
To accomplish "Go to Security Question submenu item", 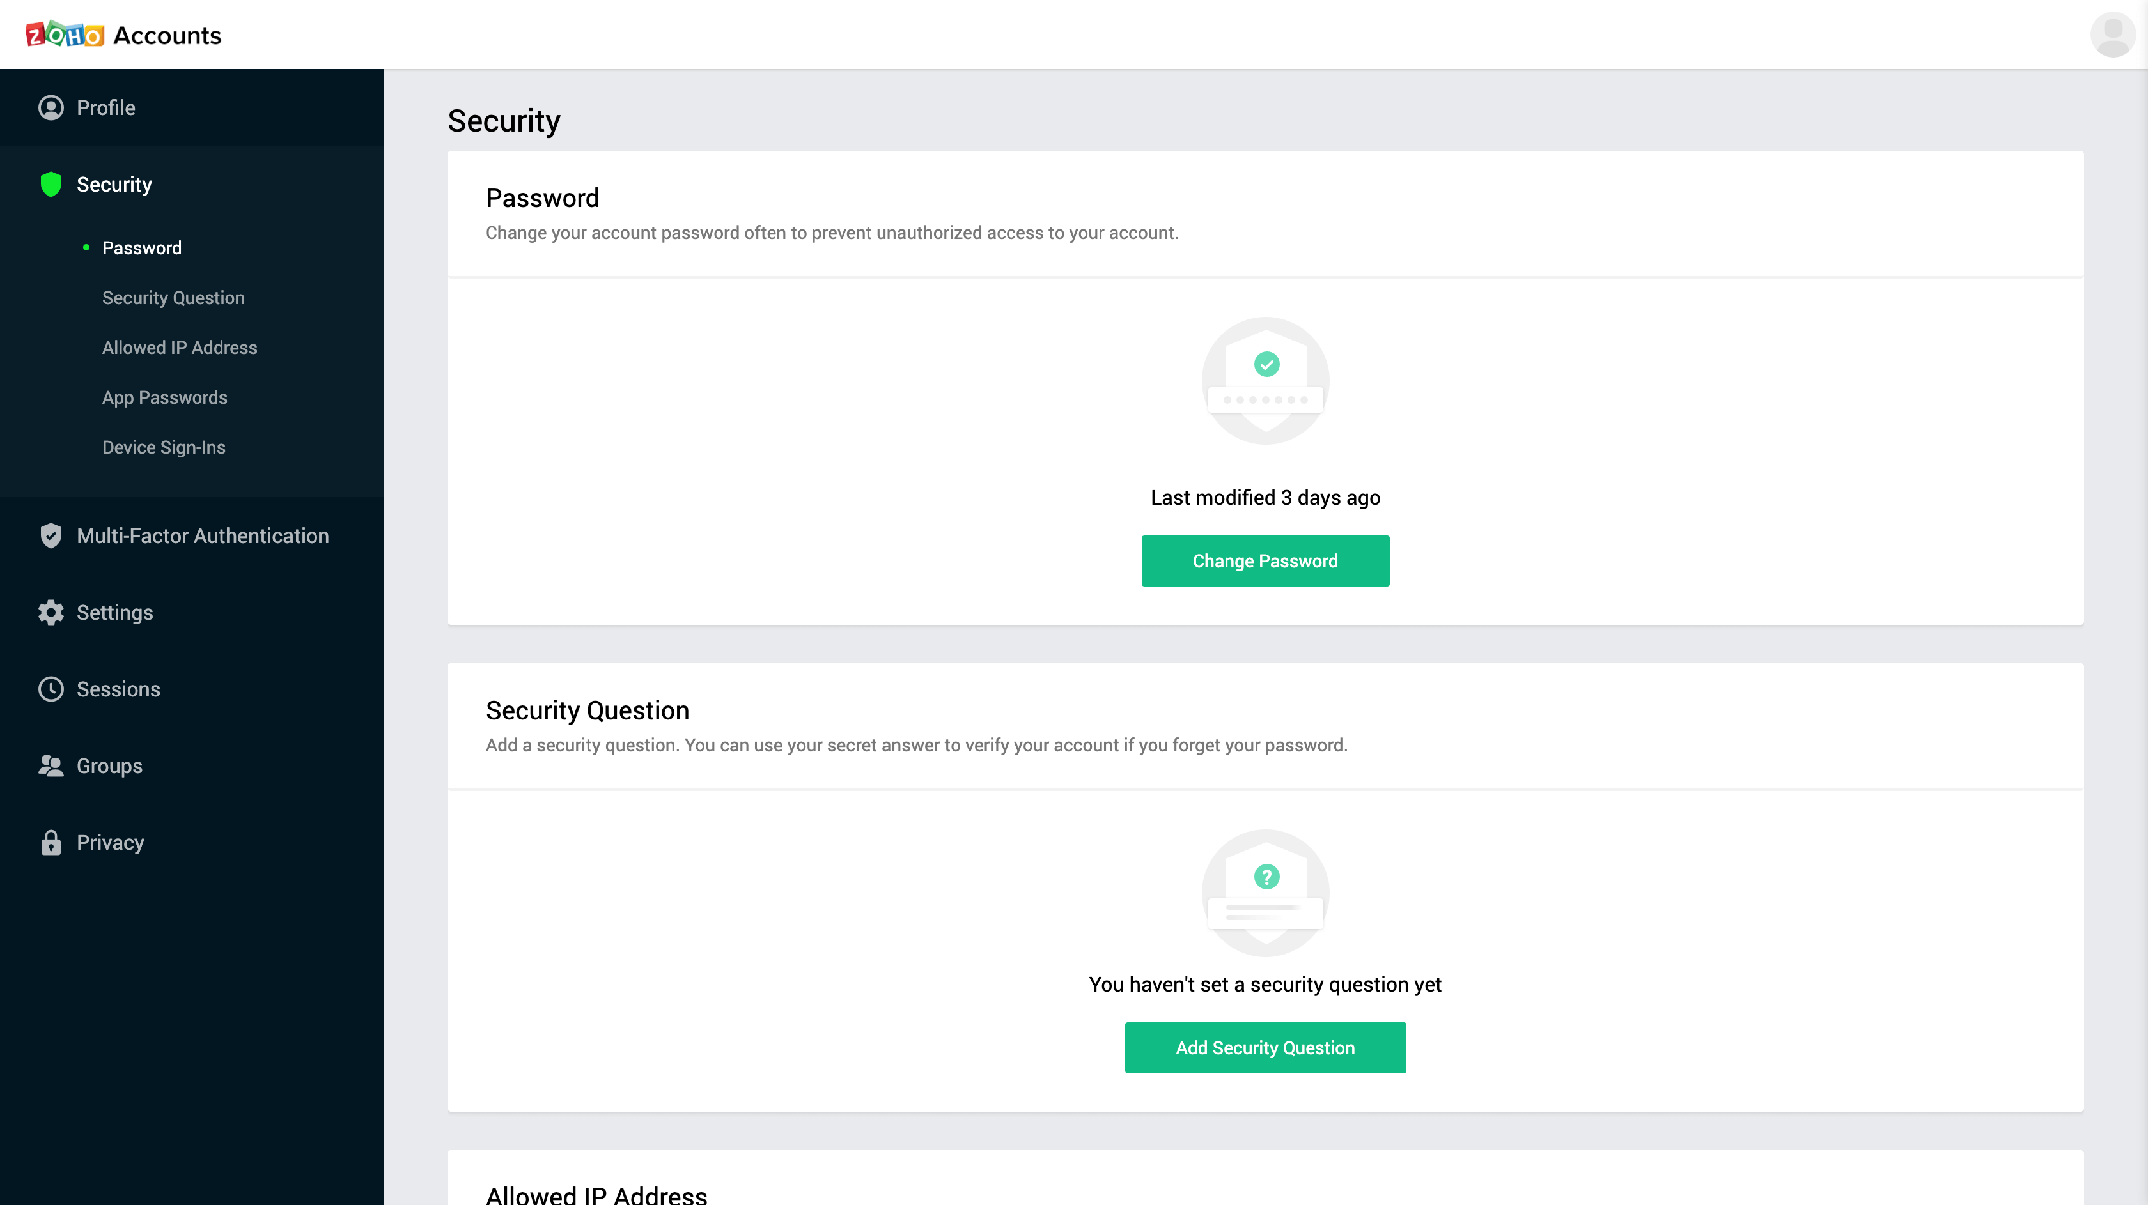I will coord(173,298).
